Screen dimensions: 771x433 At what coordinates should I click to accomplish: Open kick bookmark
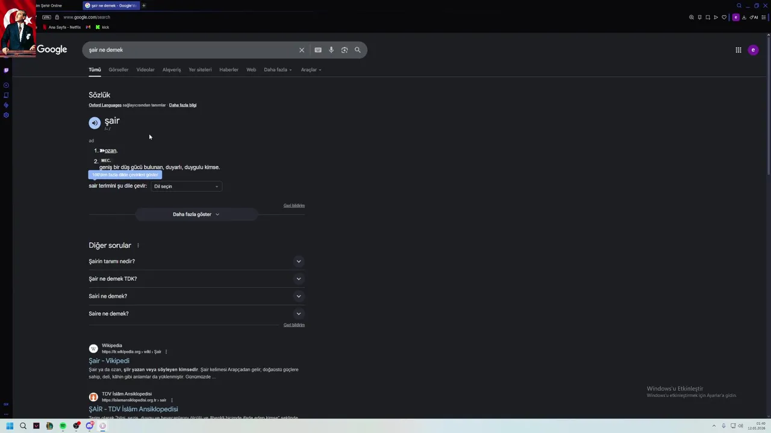[x=102, y=27]
